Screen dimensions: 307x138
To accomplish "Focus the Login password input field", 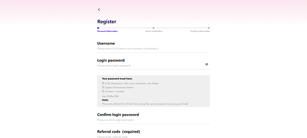I will [x=150, y=66].
